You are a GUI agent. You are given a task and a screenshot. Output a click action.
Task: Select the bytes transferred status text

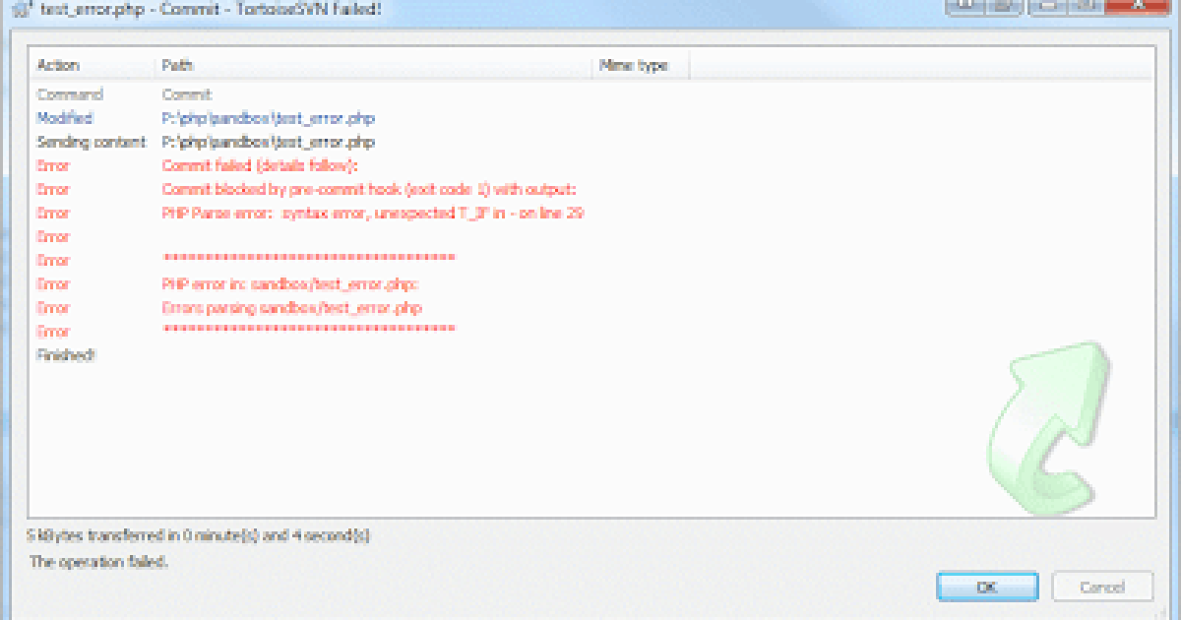pyautogui.click(x=199, y=536)
